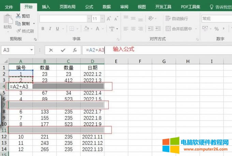This screenshot has width=232, height=156.
Task: Click the Align Right icon
Action: (x=141, y=29)
